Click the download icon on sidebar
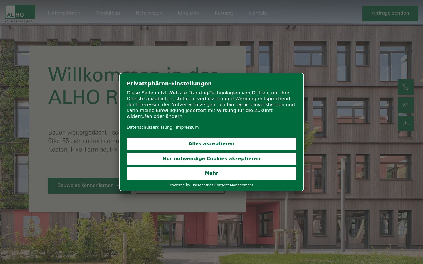The image size is (423, 264). [x=406, y=123]
